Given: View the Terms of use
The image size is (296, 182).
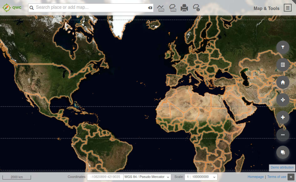Looking at the screenshot, I should click(277, 177).
